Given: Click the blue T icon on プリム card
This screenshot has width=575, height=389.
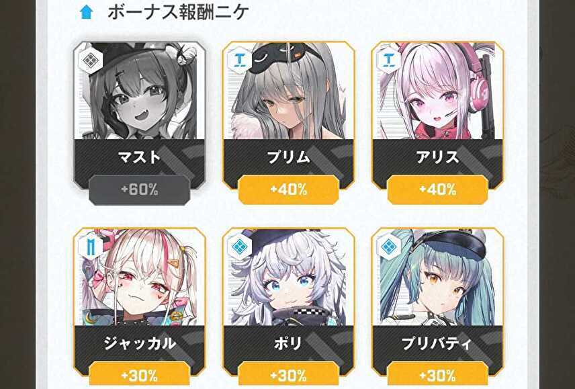Looking at the screenshot, I should click(239, 61).
